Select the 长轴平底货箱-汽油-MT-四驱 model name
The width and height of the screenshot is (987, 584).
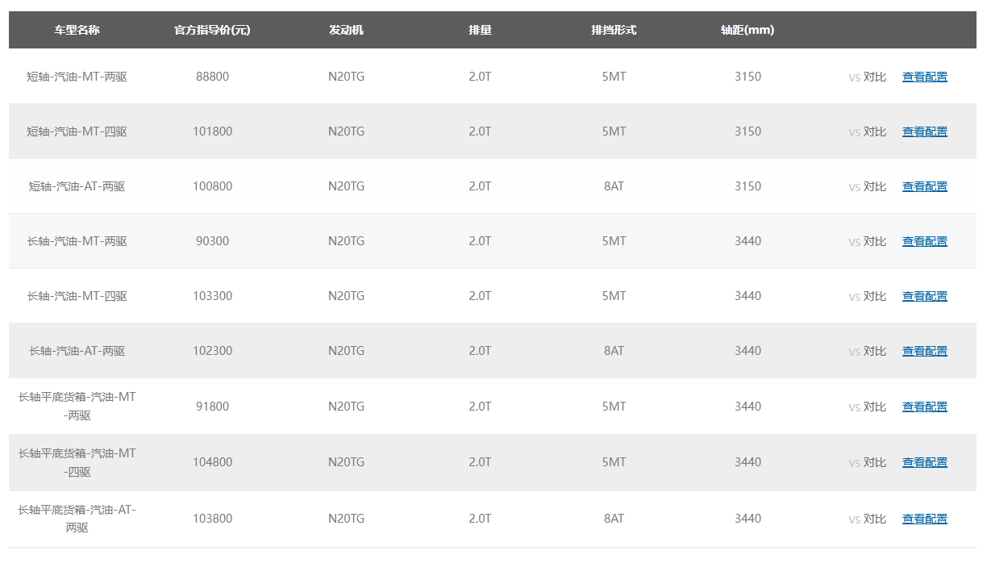77,462
